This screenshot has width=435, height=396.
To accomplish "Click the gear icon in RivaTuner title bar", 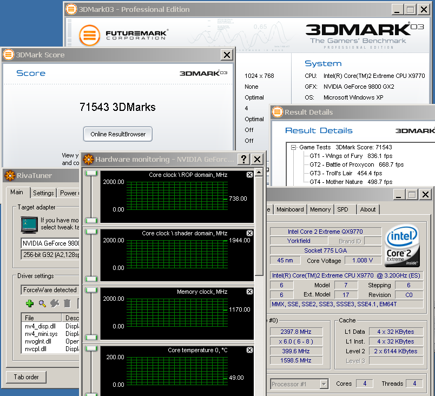I will 10,175.
